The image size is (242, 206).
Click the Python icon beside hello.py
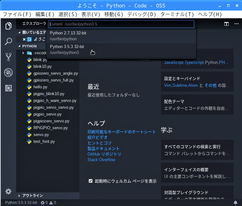29,87
